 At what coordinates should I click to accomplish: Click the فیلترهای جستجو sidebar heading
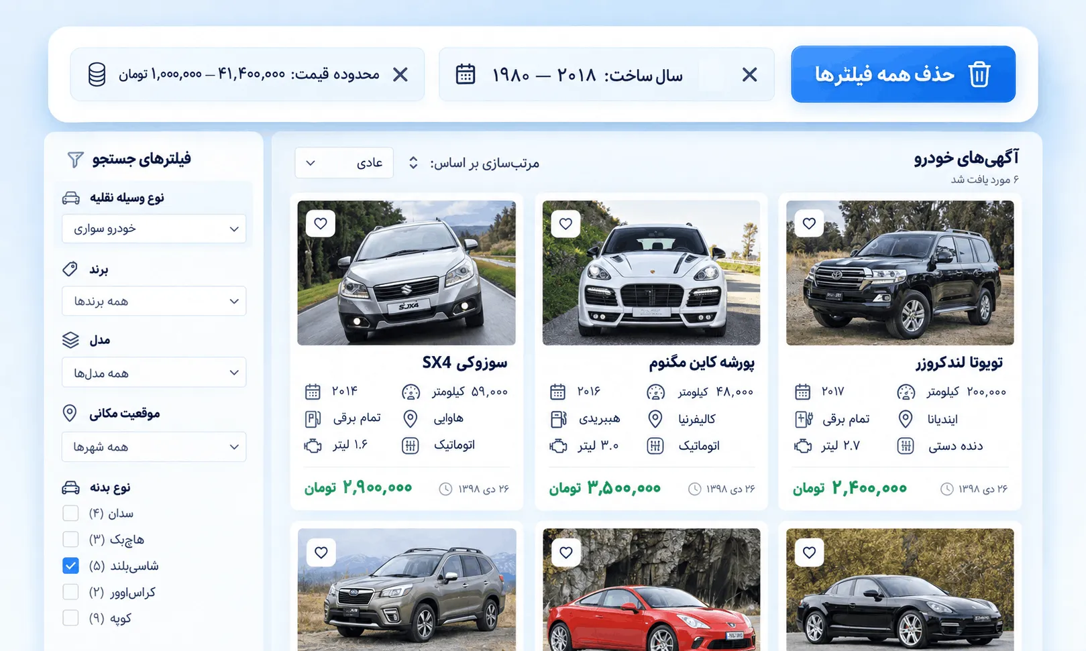pos(142,159)
